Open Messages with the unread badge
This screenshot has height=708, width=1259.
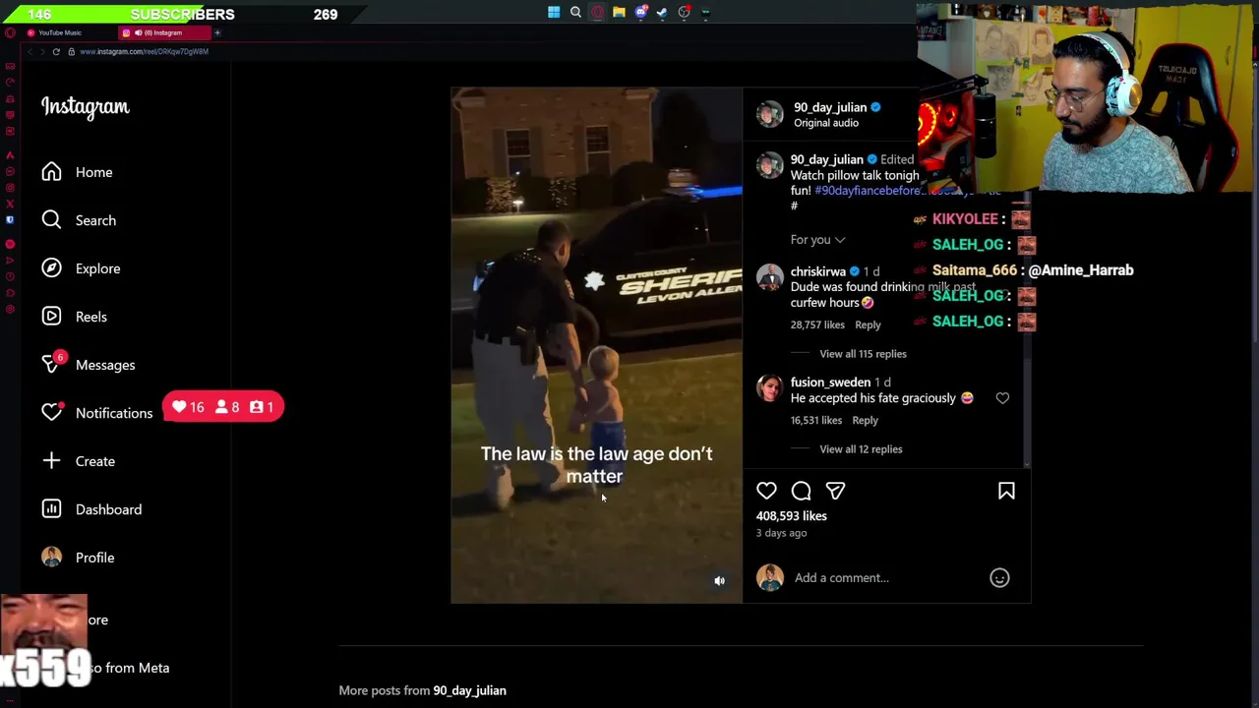coord(89,365)
